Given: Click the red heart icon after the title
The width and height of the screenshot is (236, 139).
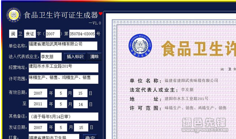Looking at the screenshot, I should [x=101, y=14].
